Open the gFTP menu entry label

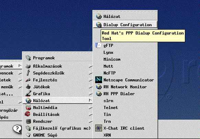(x=108, y=46)
